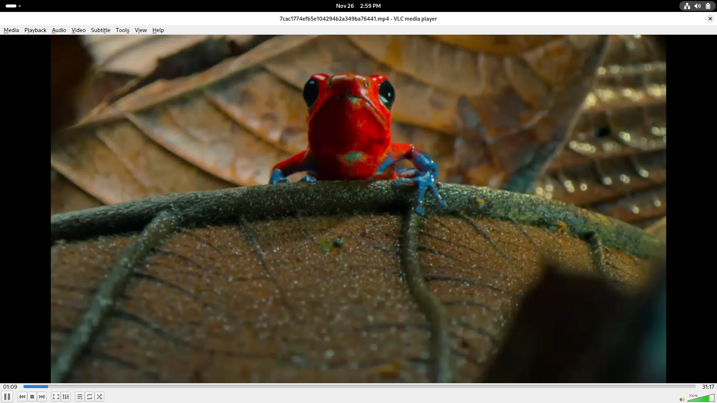Toggle random shuffle playback

[99, 397]
